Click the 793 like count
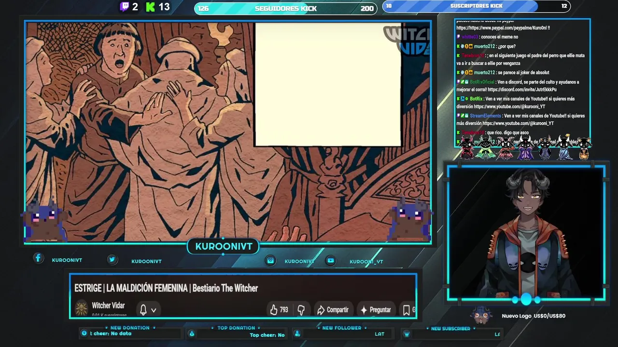Viewport: 618px width, 347px height. (284, 310)
